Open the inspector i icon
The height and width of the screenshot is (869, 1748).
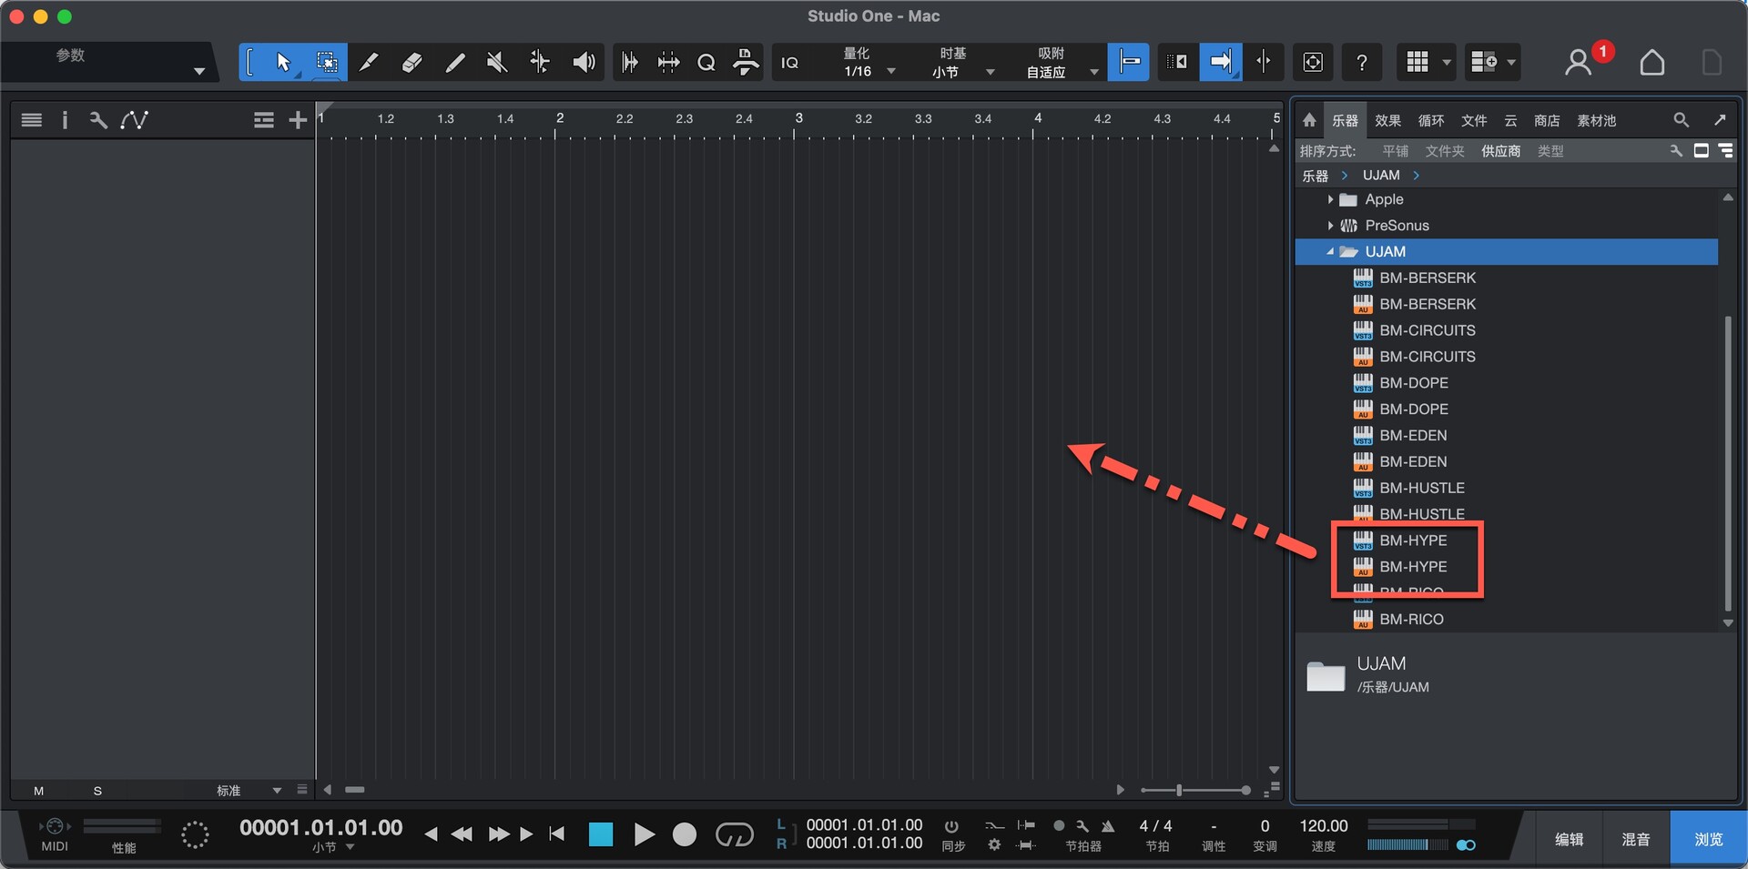tap(65, 120)
